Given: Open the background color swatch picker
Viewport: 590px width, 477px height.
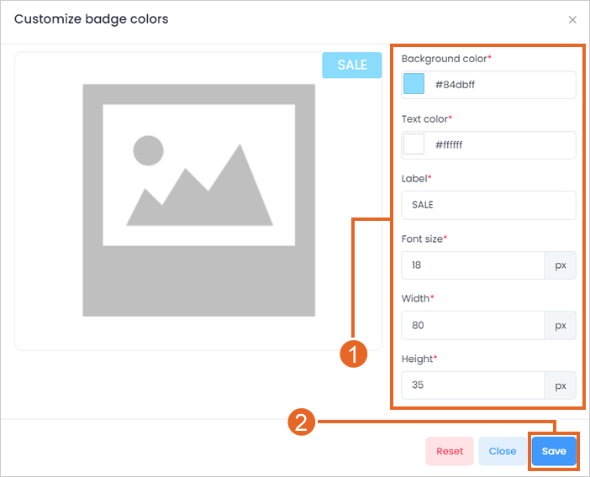Looking at the screenshot, I should 414,84.
